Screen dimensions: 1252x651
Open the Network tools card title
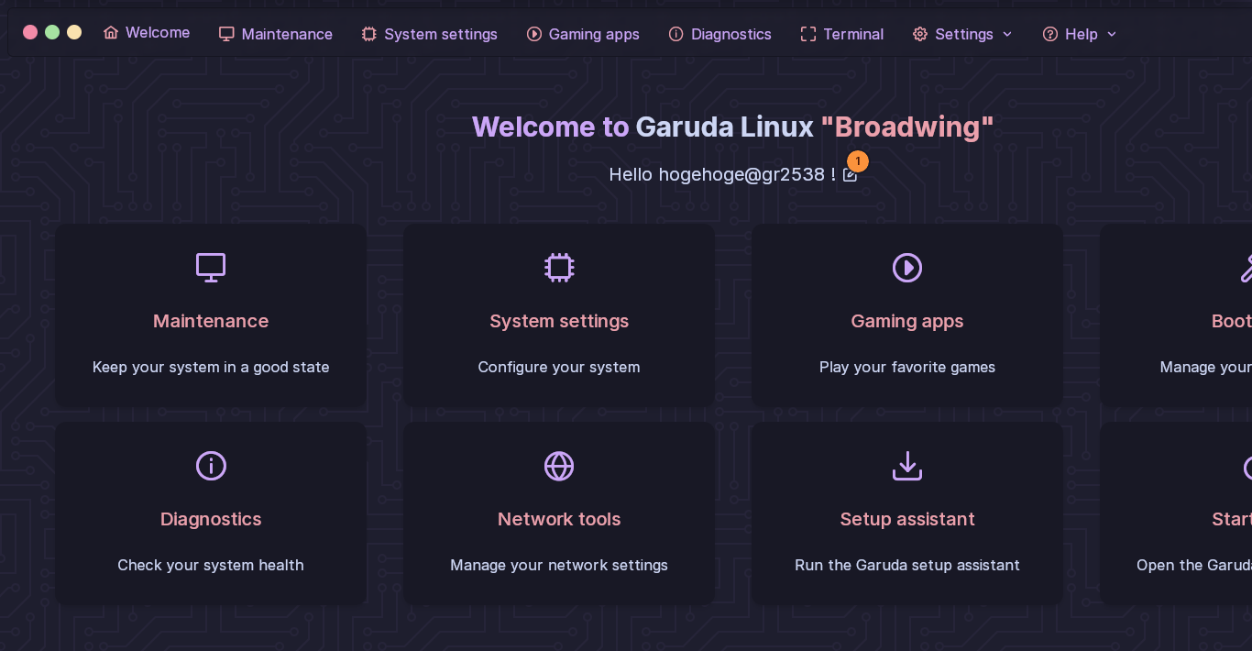(559, 519)
